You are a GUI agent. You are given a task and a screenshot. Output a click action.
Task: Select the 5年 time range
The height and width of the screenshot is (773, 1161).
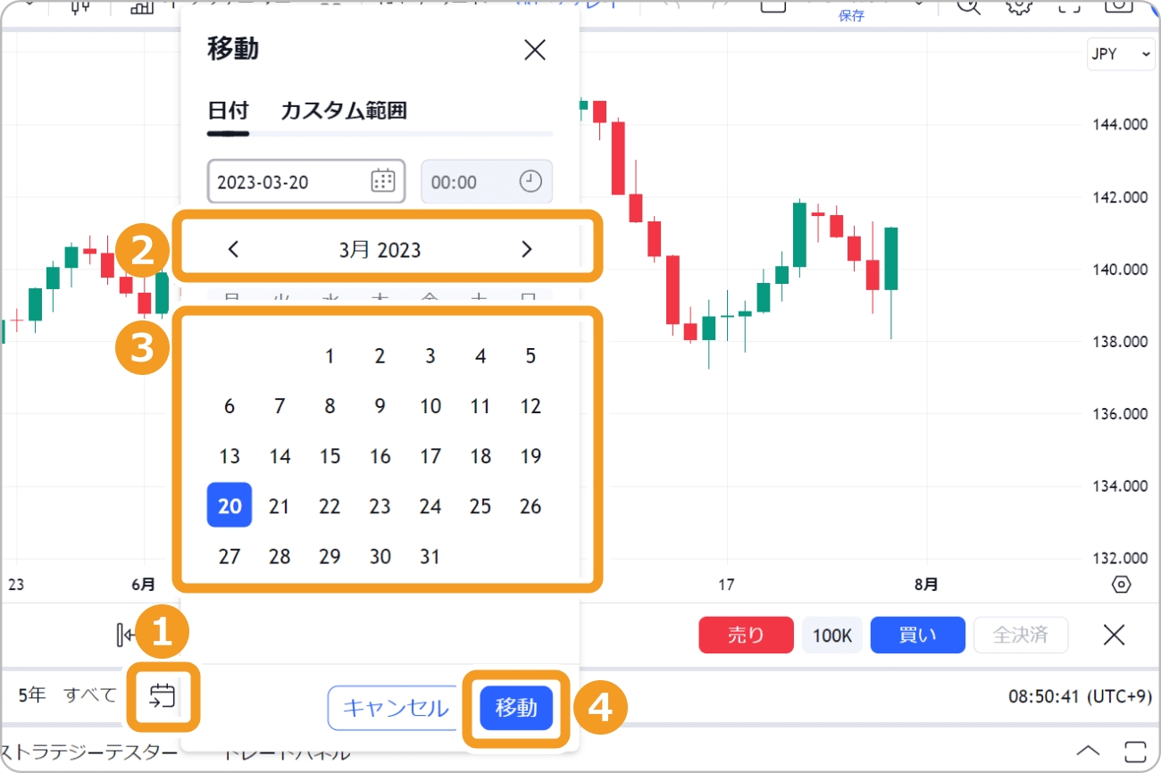point(31,694)
